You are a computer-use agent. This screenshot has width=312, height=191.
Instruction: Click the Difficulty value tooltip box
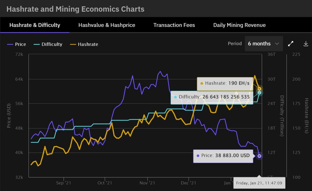click(212, 97)
